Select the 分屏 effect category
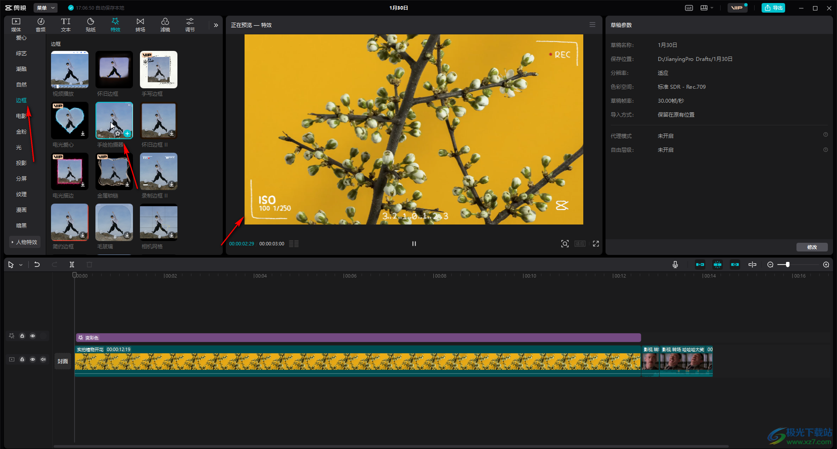 click(x=21, y=179)
